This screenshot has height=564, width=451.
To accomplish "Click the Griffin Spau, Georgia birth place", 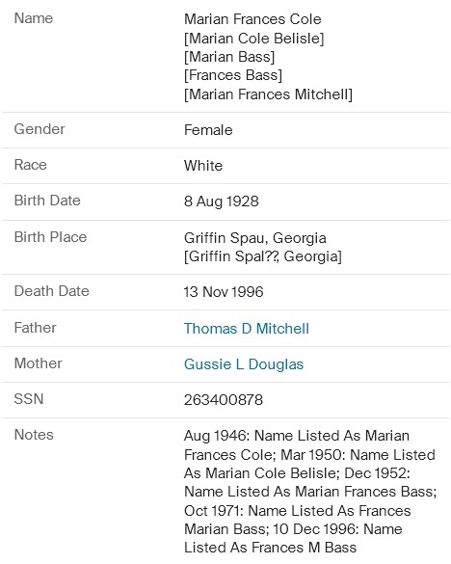I will pos(255,238).
